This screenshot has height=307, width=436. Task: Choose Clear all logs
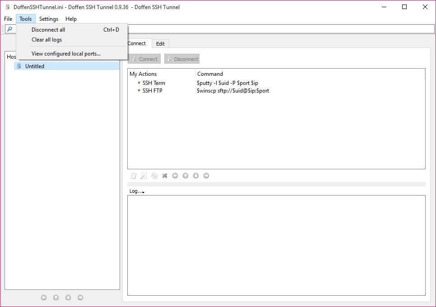tap(72, 40)
